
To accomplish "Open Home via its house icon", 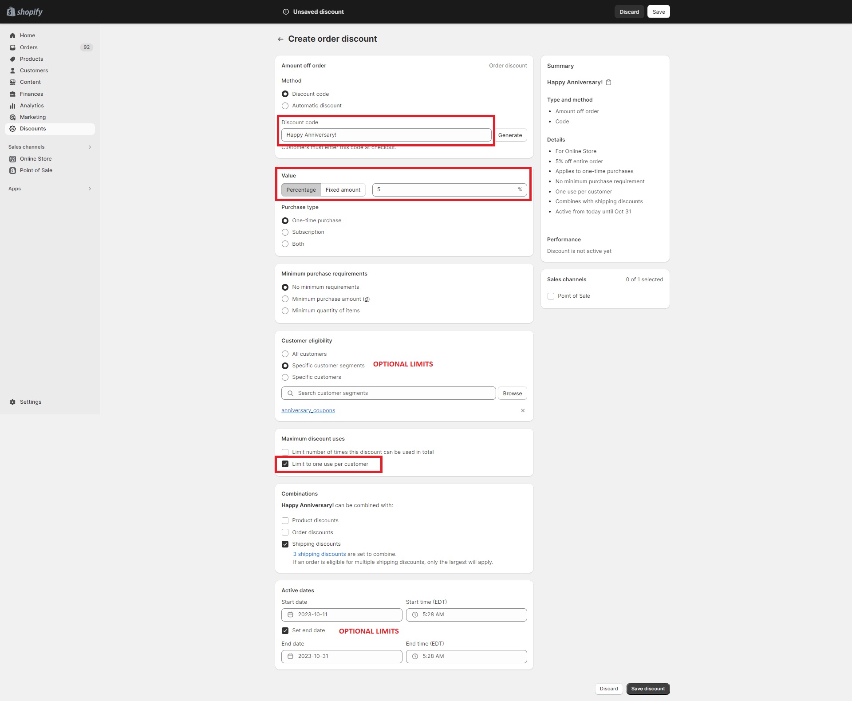I will click(12, 35).
